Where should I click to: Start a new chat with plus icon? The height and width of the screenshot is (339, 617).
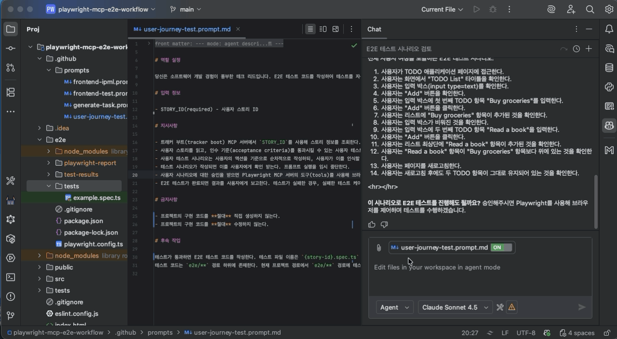click(x=589, y=49)
